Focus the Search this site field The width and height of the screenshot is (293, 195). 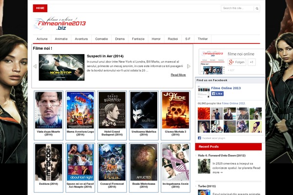coord(237,8)
